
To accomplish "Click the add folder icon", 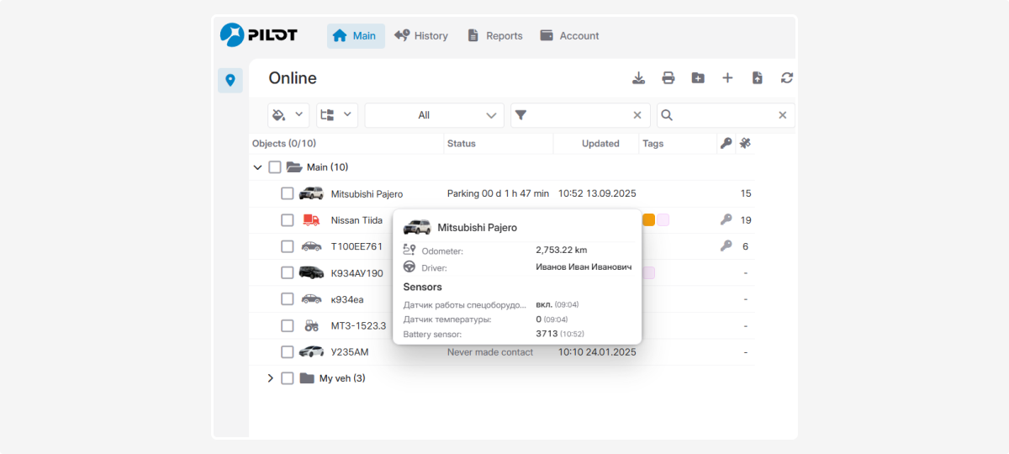I will point(698,78).
